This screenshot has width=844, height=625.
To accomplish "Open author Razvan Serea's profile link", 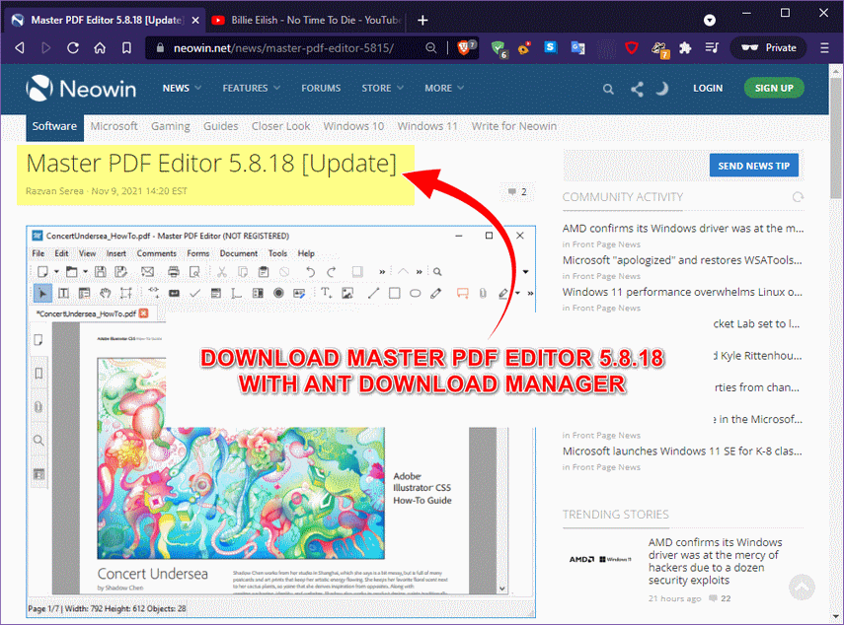I will (x=55, y=191).
